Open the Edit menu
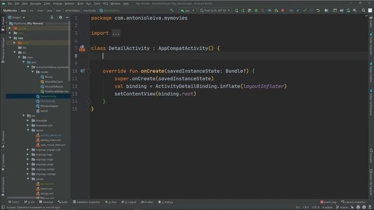Screen dimensions: 374x210 (17, 3)
